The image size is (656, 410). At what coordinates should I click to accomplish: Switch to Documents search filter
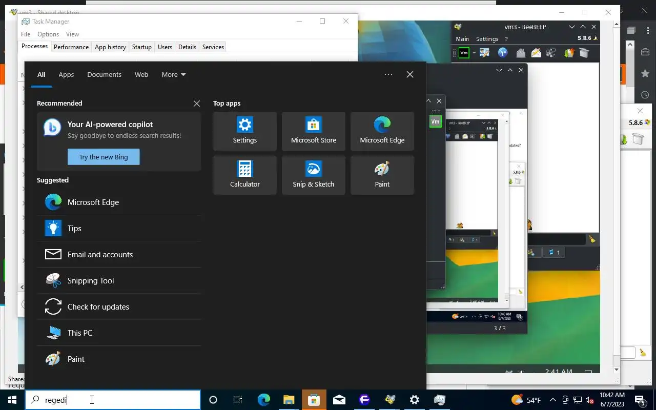(104, 74)
